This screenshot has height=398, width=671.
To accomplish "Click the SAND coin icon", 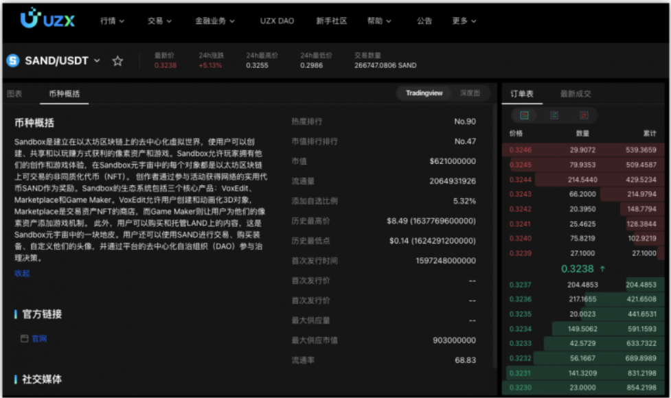I will pyautogui.click(x=13, y=60).
